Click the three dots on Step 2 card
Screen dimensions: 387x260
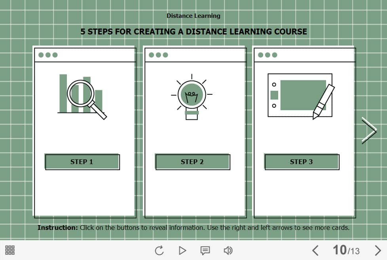158,55
